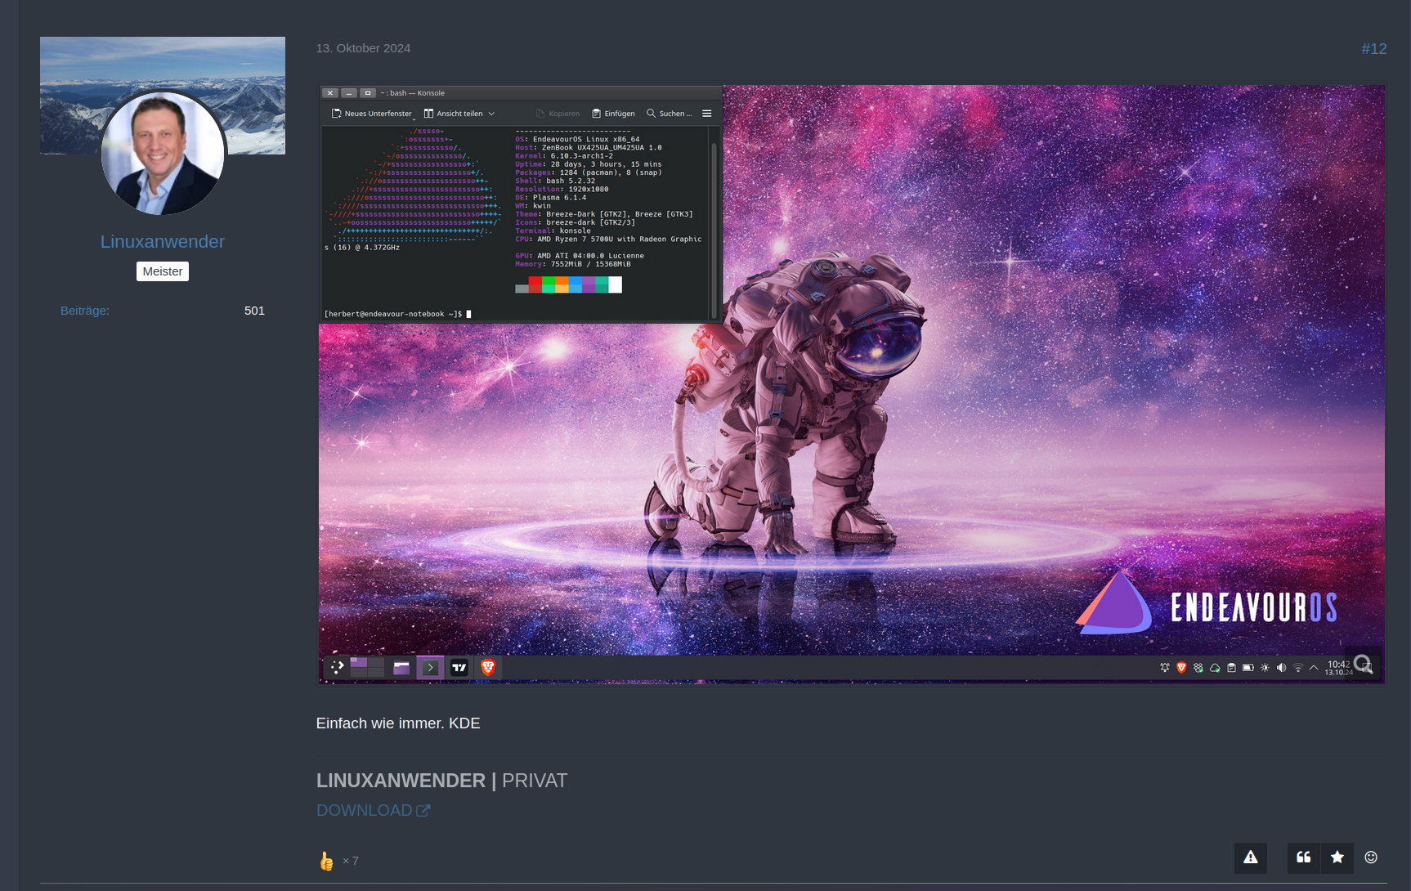The image size is (1411, 891).
Task: Click the hamburger menu icon in the Konsole screenshot
Action: coord(707,114)
